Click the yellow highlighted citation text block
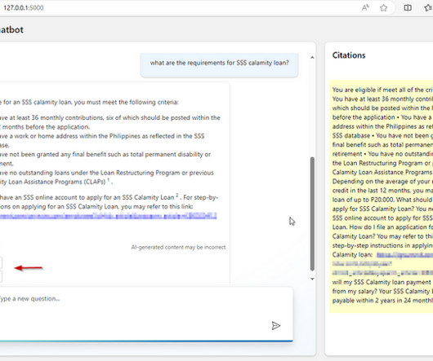This screenshot has height=361, width=433. click(381, 196)
